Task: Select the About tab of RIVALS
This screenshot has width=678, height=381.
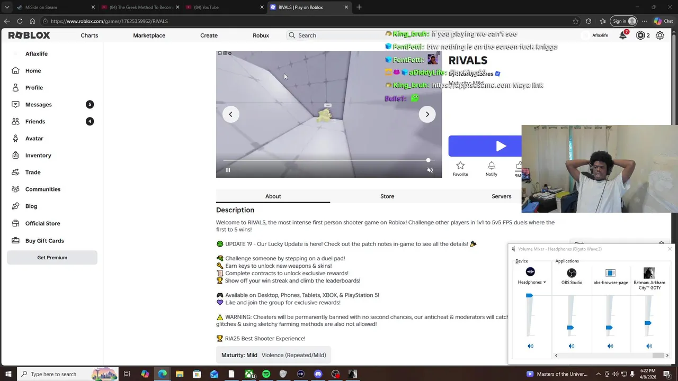Action: click(x=273, y=196)
